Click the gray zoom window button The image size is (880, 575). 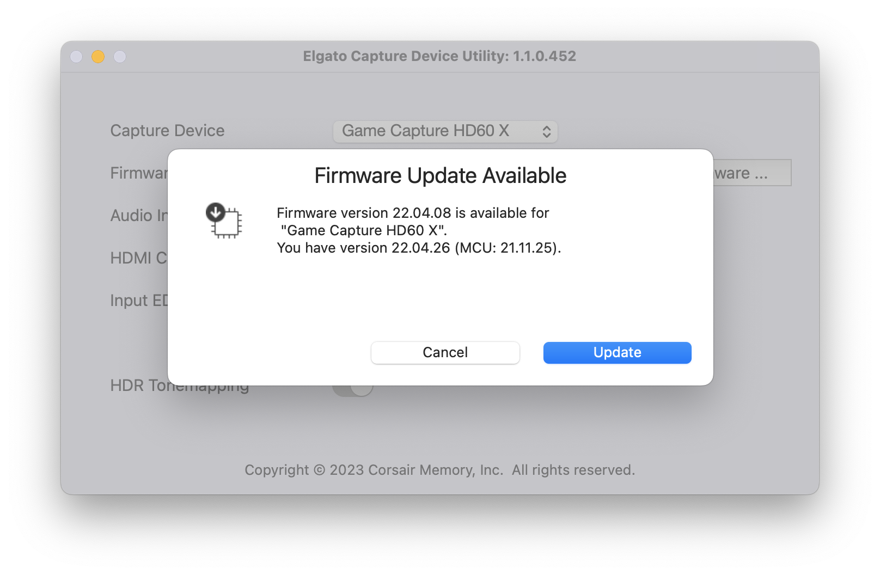(120, 57)
